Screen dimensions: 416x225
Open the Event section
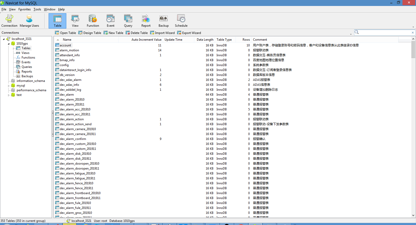(110, 21)
